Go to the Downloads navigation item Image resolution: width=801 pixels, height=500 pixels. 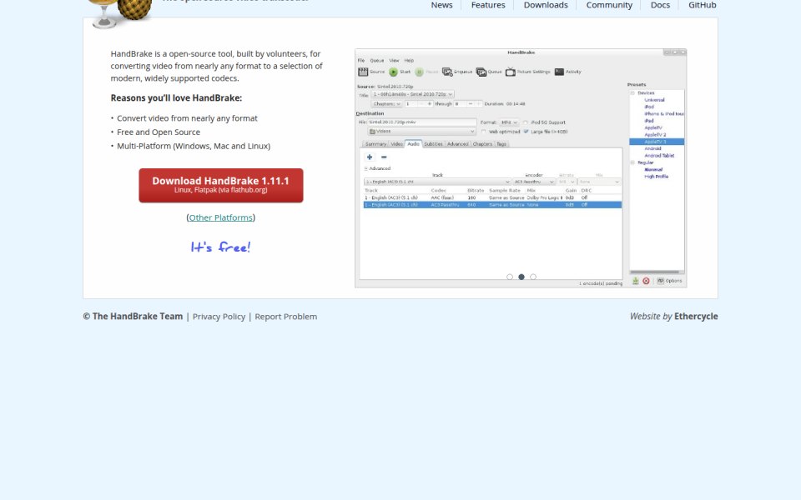(x=546, y=5)
